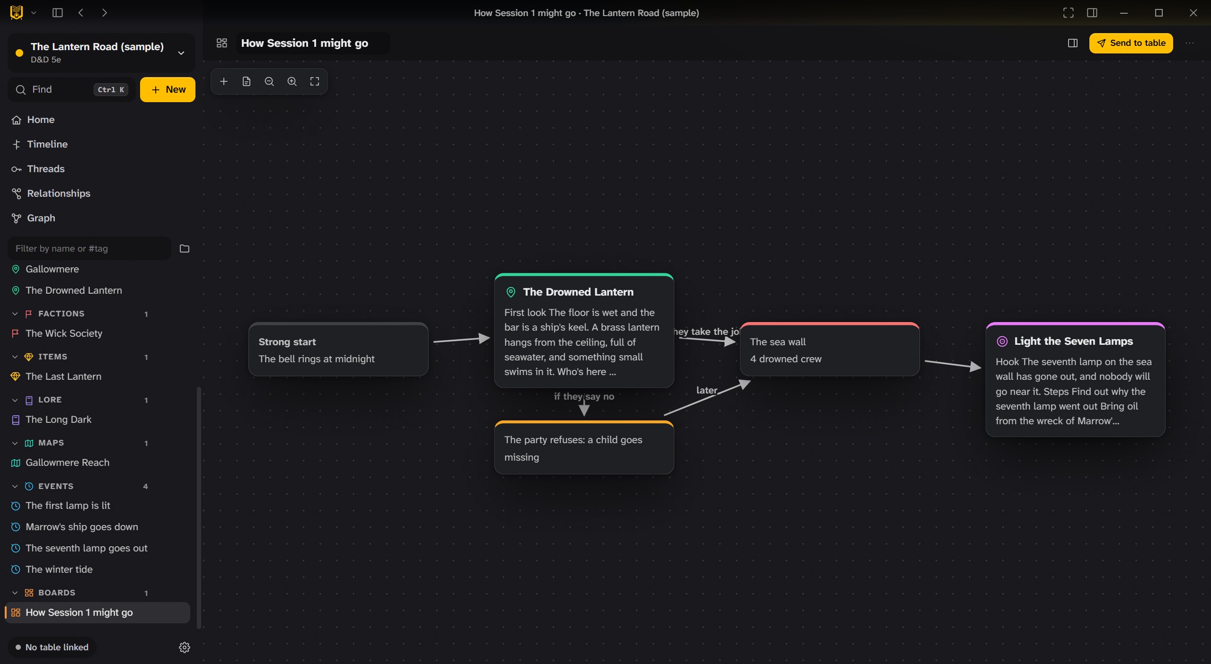This screenshot has width=1211, height=664.
Task: Collapse the ITEMS section
Action: 15,357
